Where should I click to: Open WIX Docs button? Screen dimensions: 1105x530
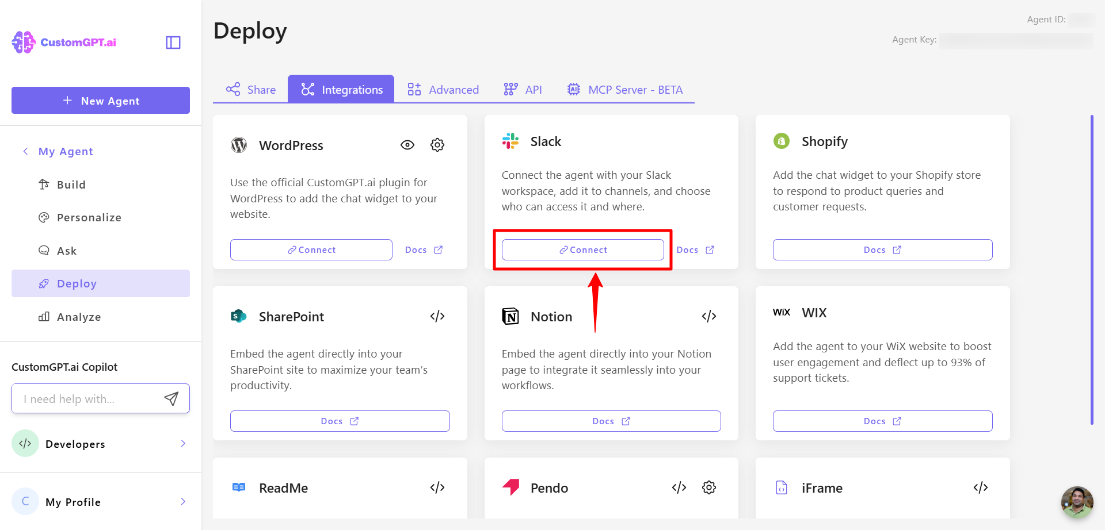883,421
